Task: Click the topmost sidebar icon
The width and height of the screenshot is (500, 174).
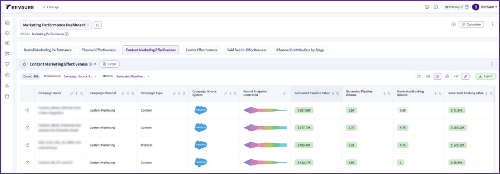Action: (x=7, y=23)
